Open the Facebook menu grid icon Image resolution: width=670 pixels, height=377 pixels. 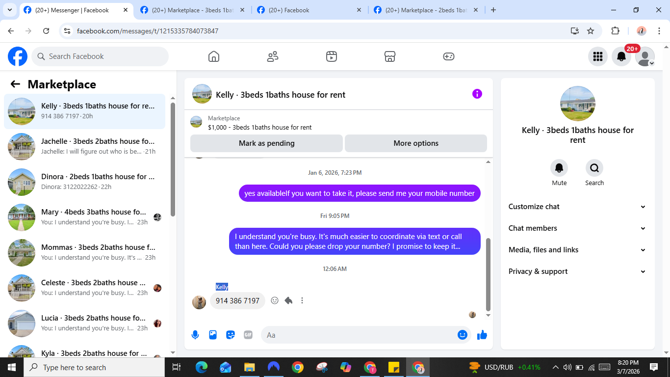(598, 56)
